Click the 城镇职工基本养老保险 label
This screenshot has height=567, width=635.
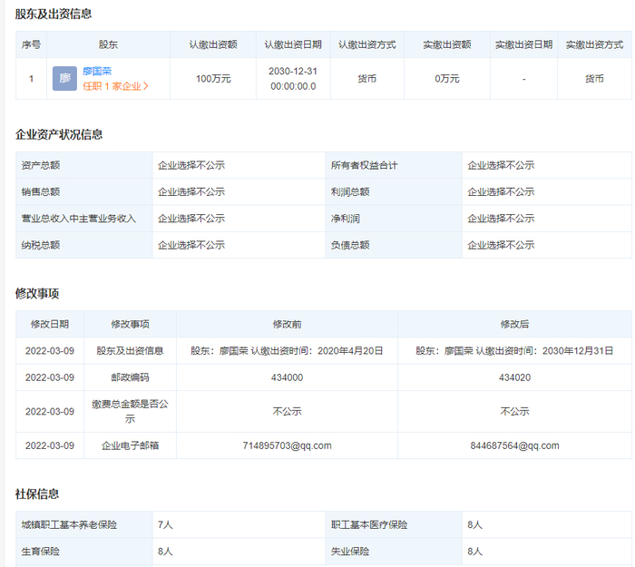(x=69, y=524)
